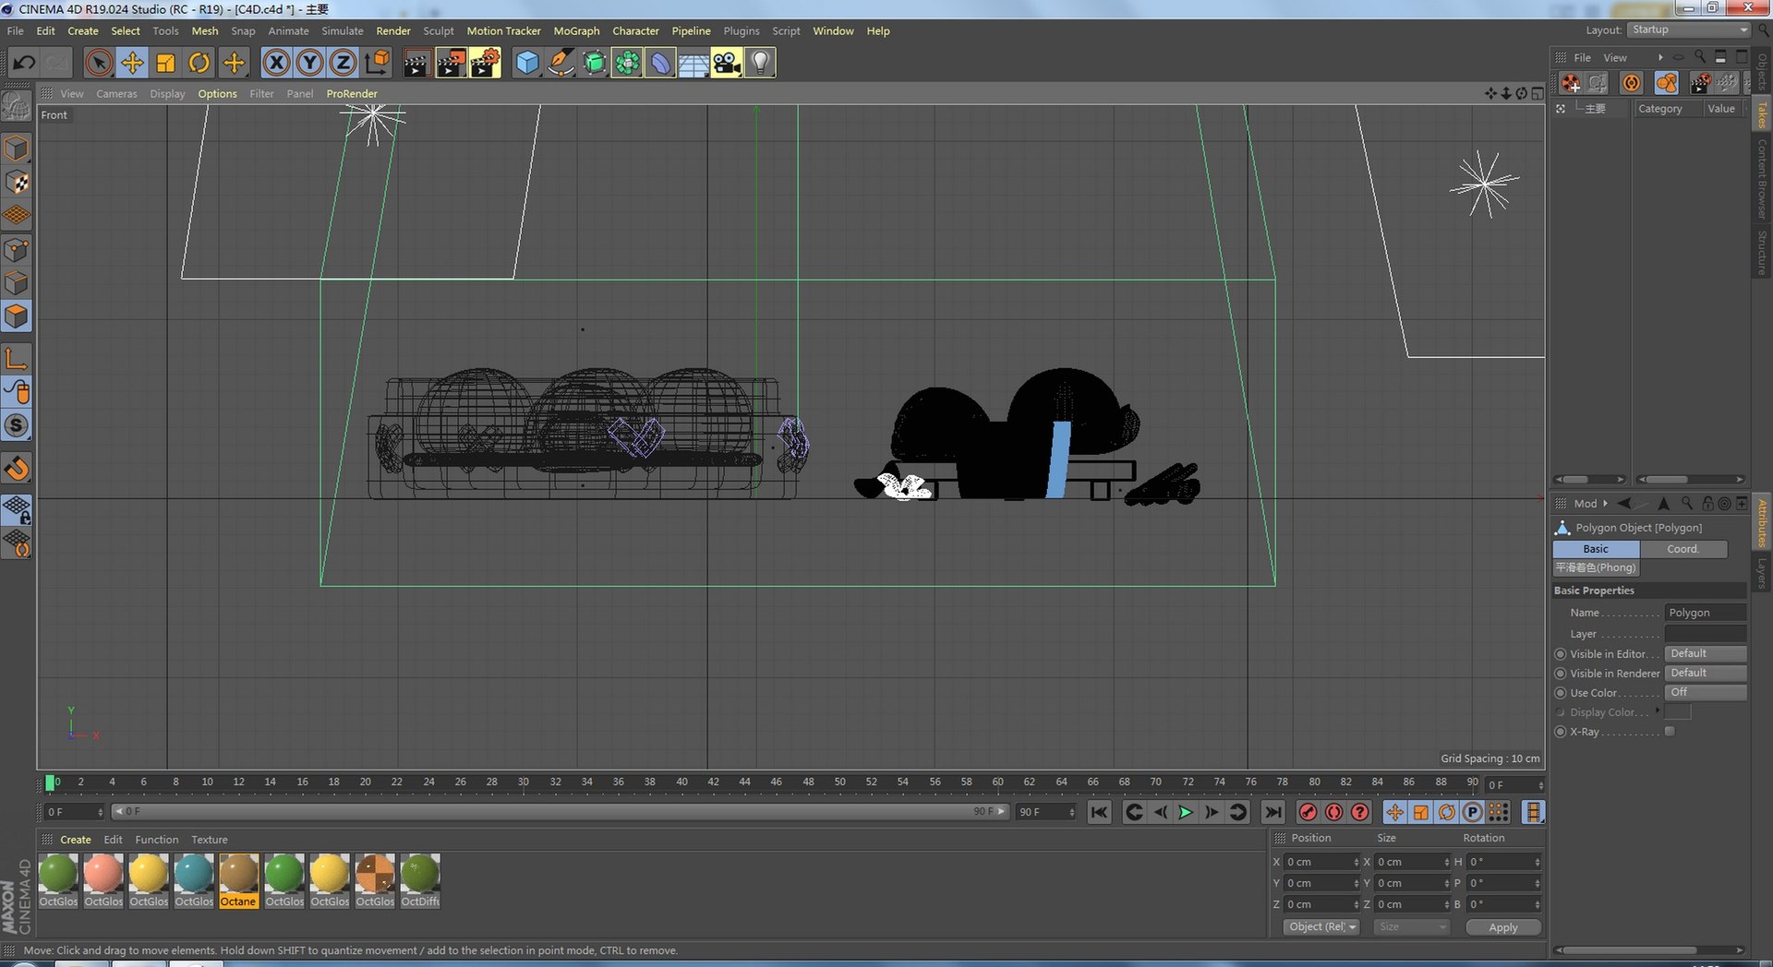Image resolution: width=1773 pixels, height=967 pixels.
Task: Toggle Visible in Editor radio button
Action: click(x=1561, y=654)
